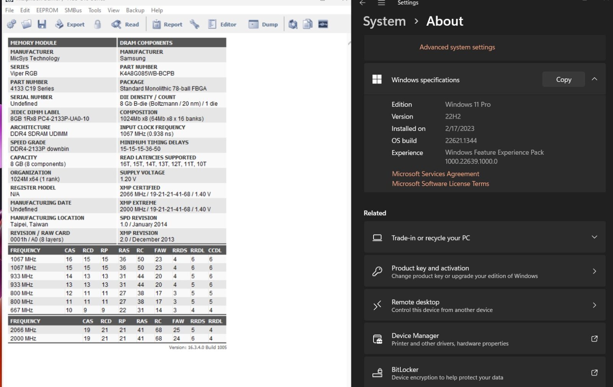Open the EEPROM menu
The height and width of the screenshot is (387, 613).
[x=47, y=10]
